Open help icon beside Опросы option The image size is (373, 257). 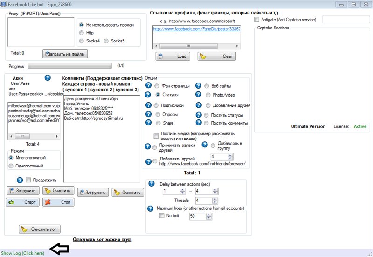coord(148,114)
